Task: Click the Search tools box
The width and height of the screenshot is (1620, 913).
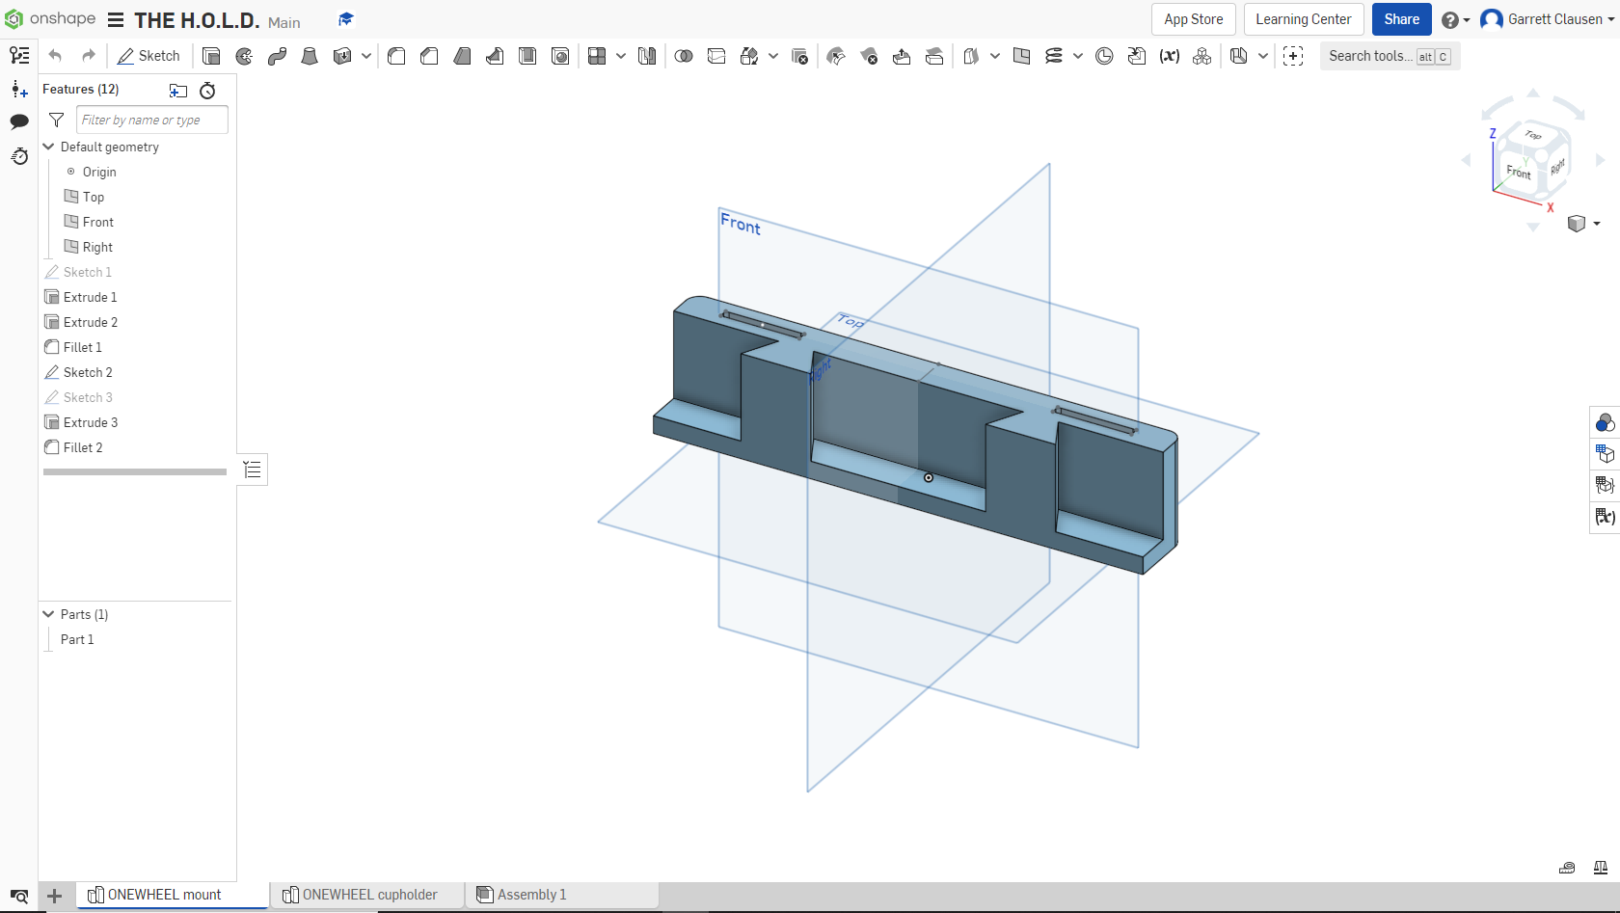Action: [1389, 56]
